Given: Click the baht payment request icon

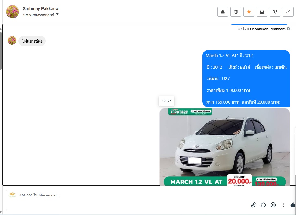Looking at the screenshot, I should (283, 205).
